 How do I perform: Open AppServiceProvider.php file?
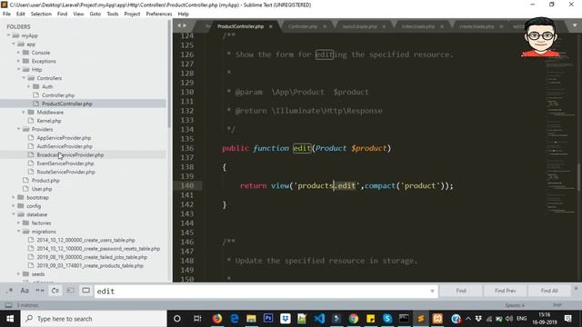point(64,138)
